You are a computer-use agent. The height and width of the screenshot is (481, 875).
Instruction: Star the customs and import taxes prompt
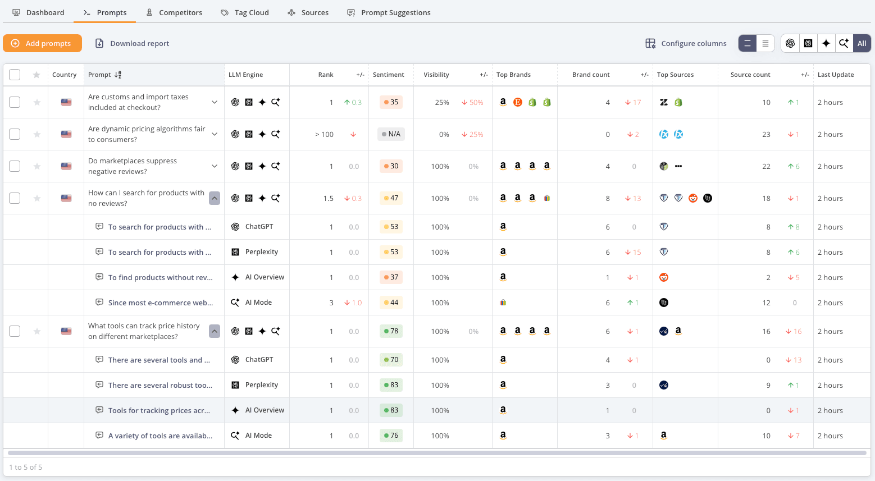tap(37, 102)
